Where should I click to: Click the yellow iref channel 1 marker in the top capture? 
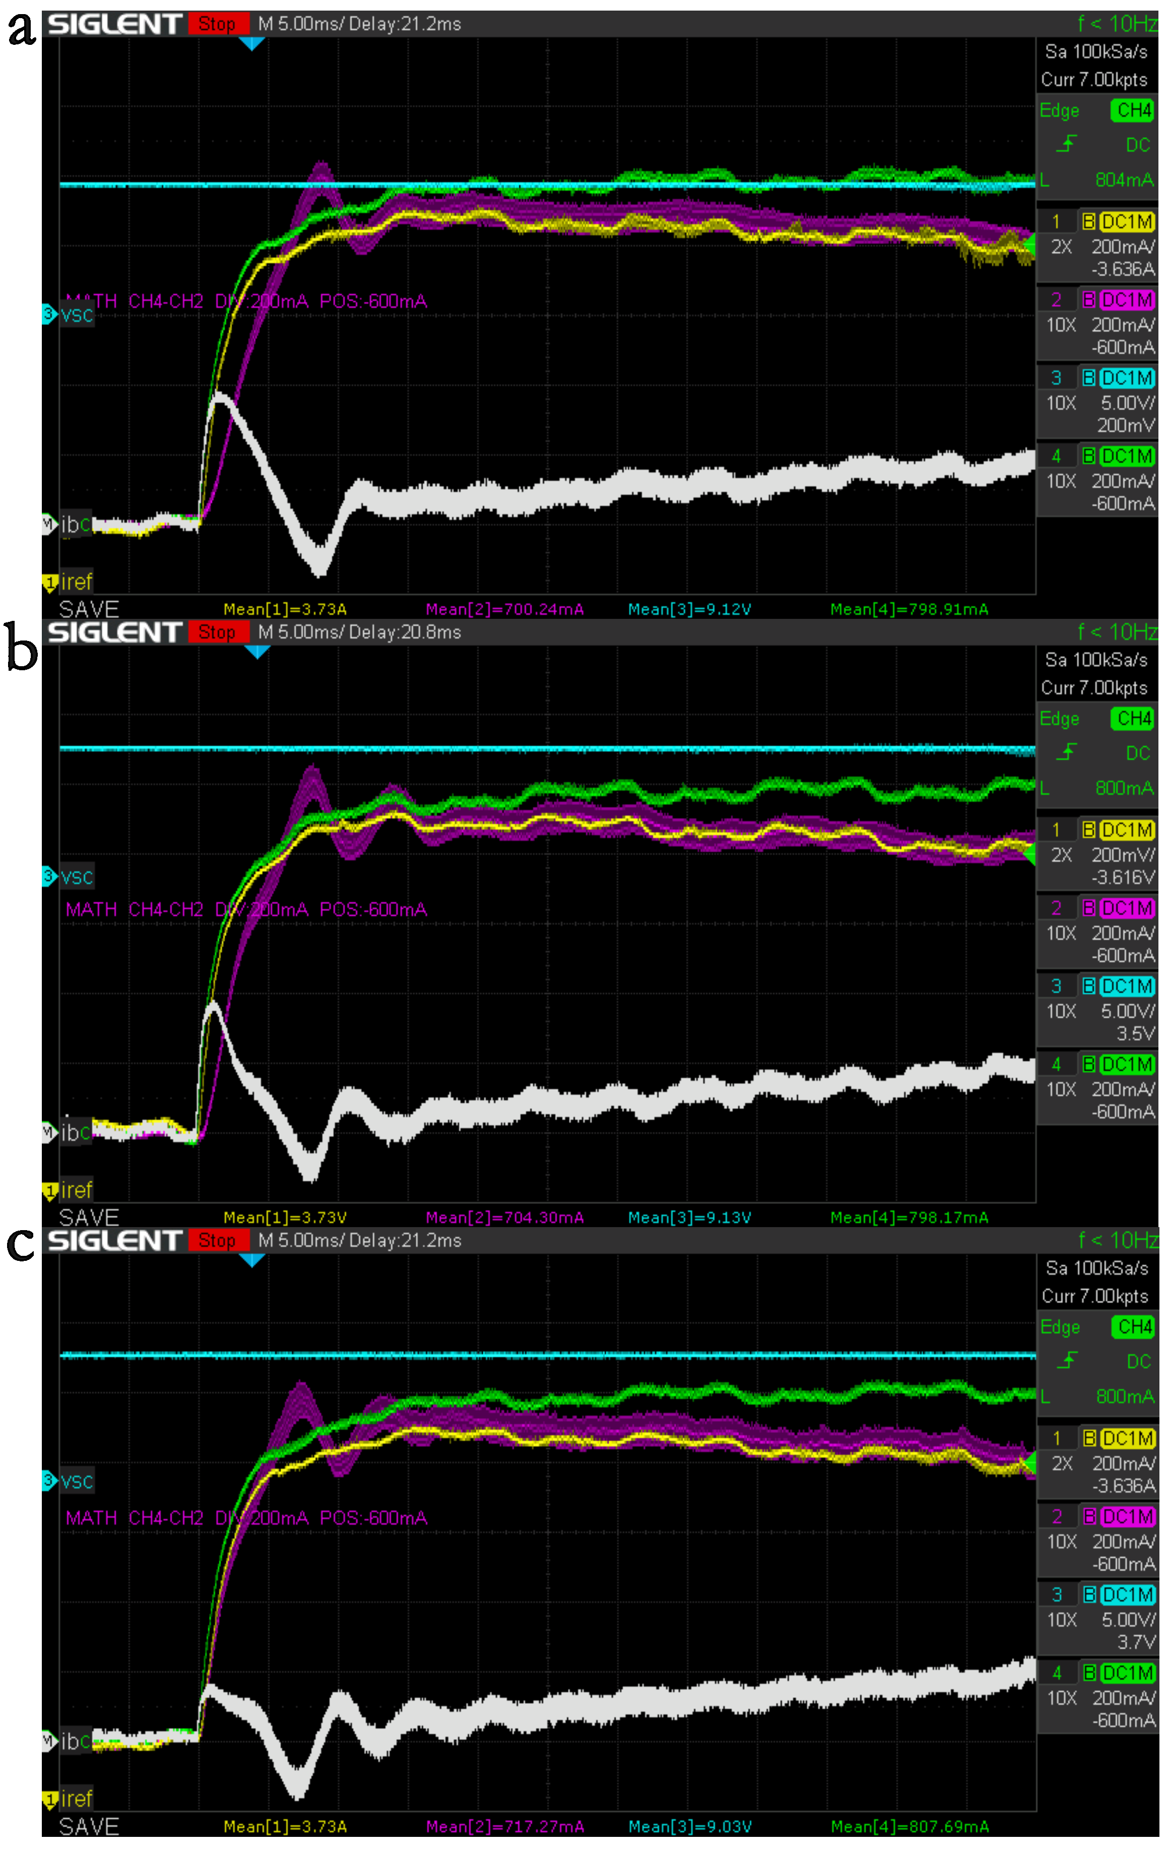pos(68,582)
